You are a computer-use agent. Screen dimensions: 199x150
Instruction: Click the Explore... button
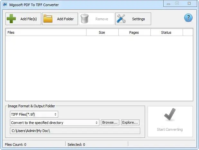(130, 122)
